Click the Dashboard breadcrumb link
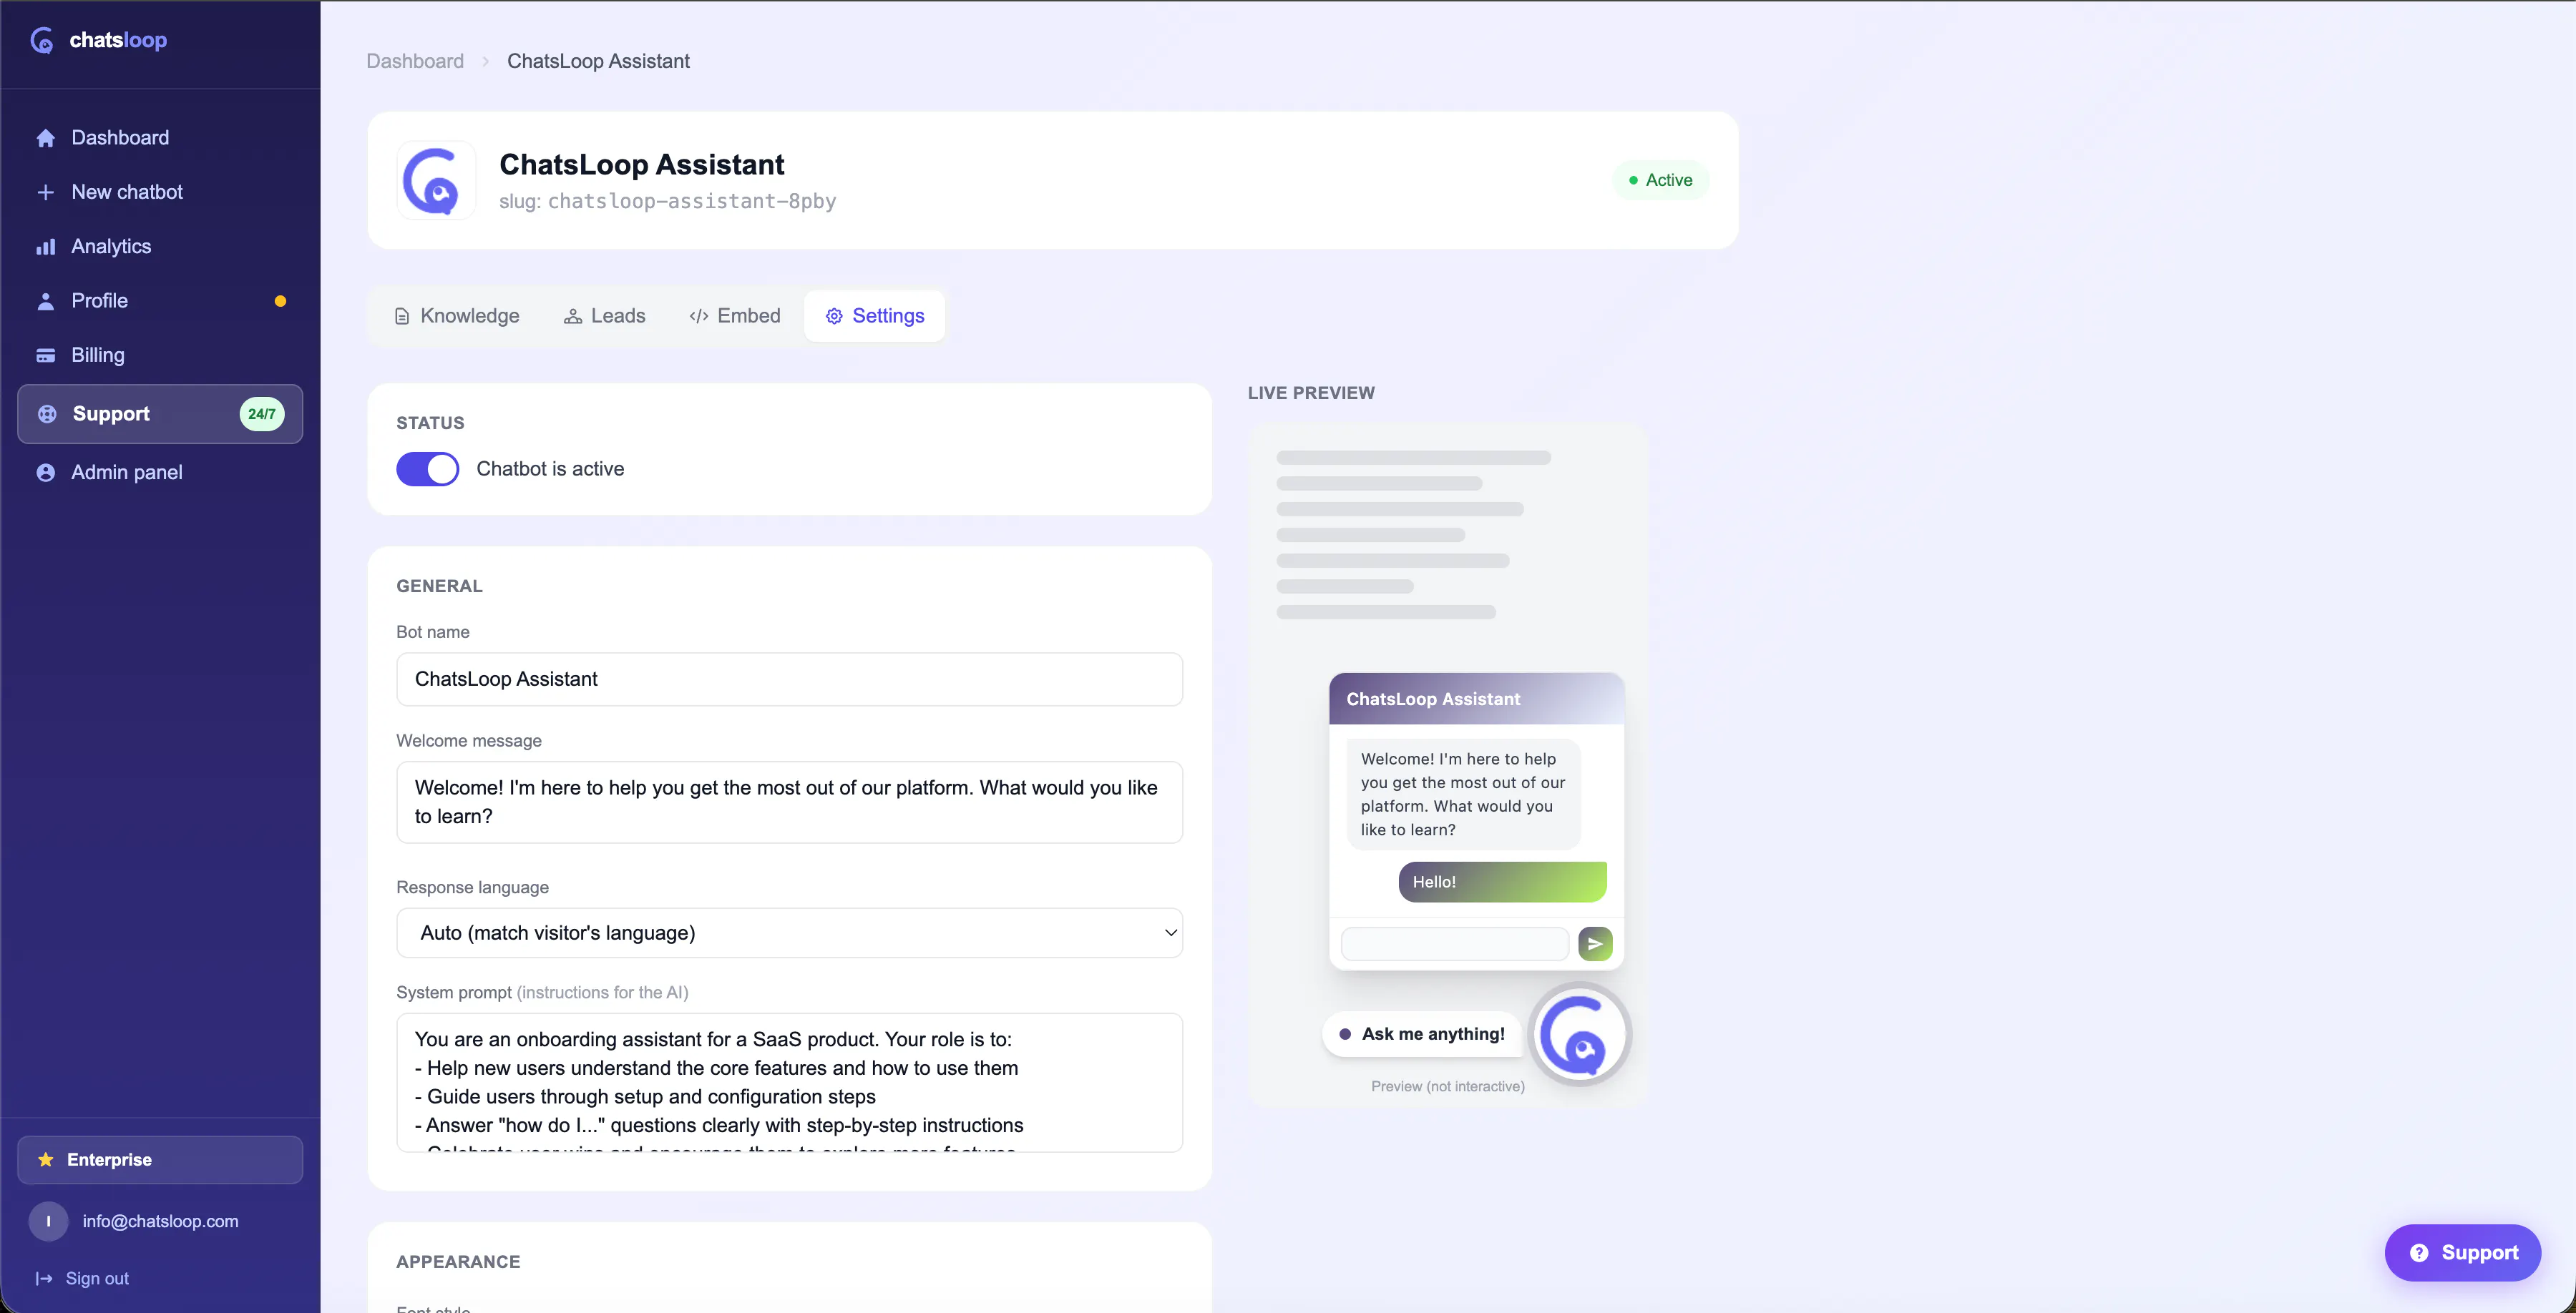Viewport: 2576px width, 1313px height. (x=415, y=61)
